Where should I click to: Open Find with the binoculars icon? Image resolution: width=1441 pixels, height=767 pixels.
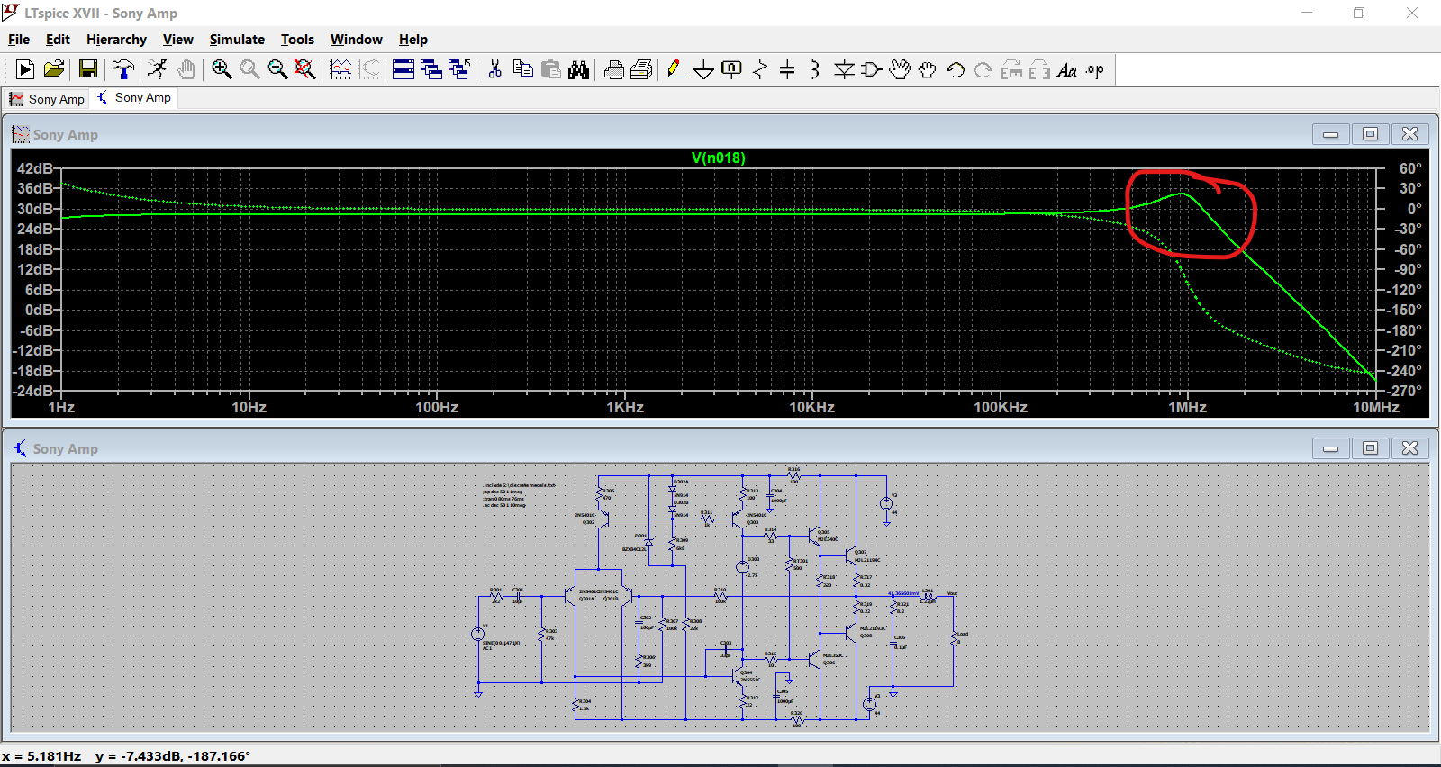tap(579, 69)
